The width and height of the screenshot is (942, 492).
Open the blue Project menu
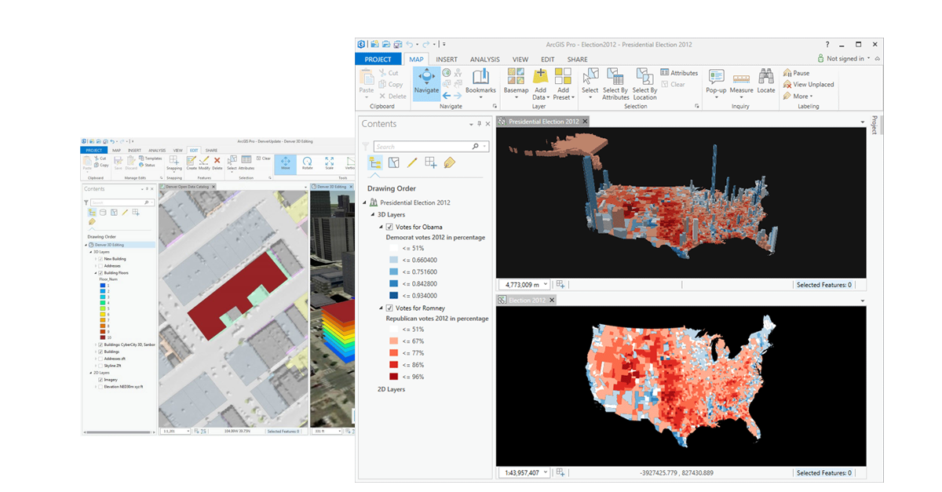378,59
